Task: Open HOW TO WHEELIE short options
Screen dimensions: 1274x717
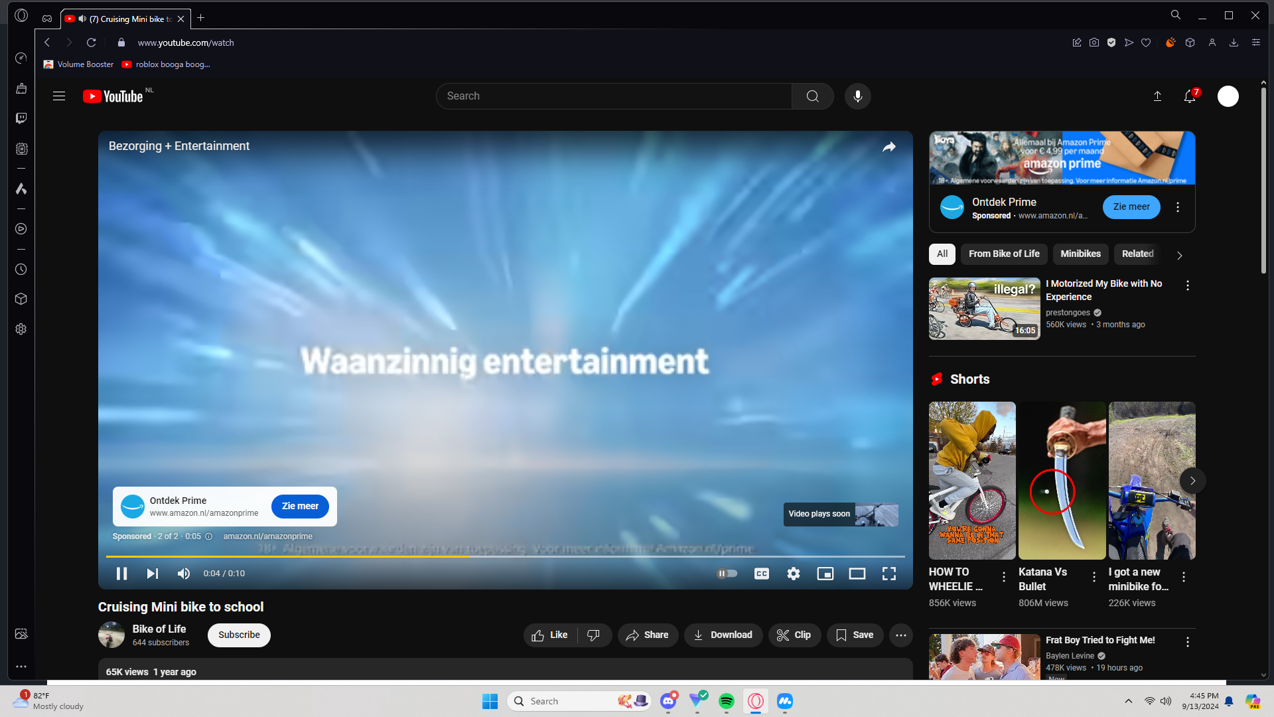Action: click(x=1004, y=578)
